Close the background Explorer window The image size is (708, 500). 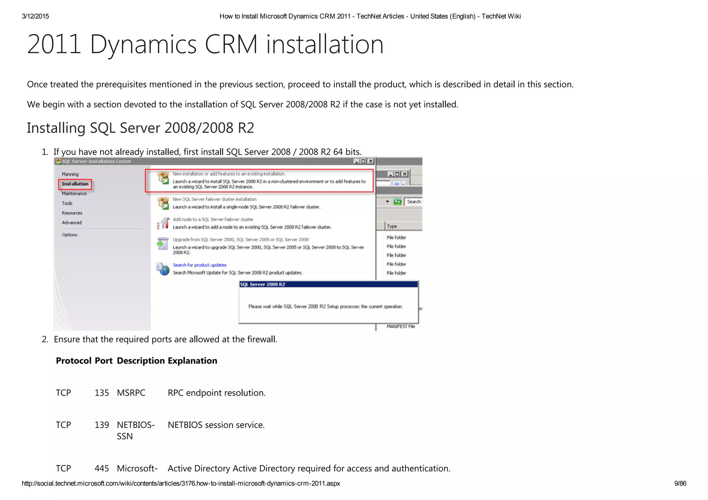point(404,174)
